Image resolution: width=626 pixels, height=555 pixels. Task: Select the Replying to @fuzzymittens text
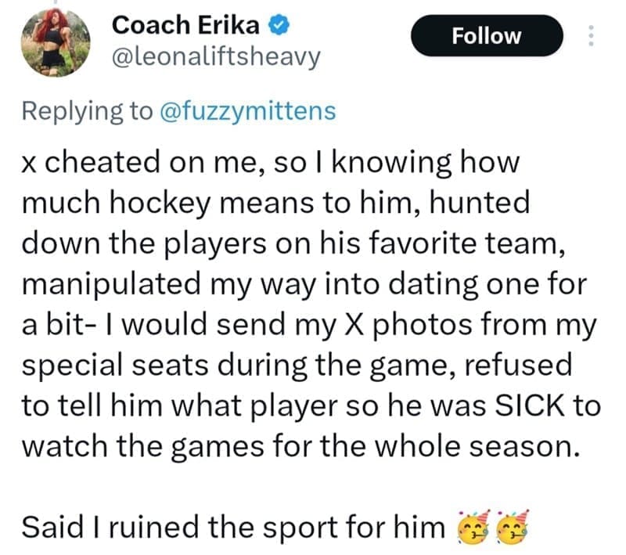tap(168, 112)
